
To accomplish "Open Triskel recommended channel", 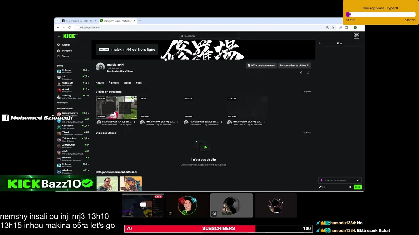I will 73,133.
